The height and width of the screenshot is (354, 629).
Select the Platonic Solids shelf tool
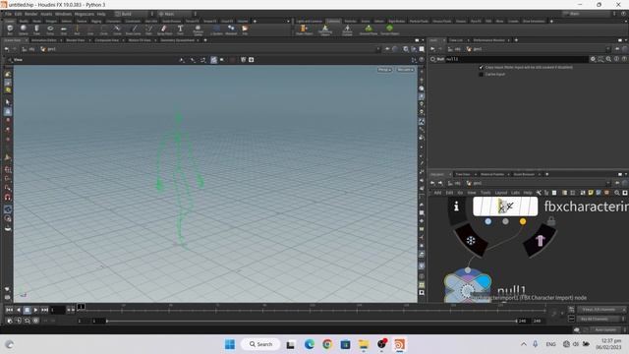198,30
